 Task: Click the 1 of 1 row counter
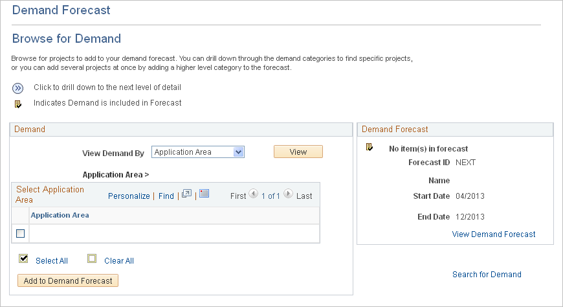(270, 196)
